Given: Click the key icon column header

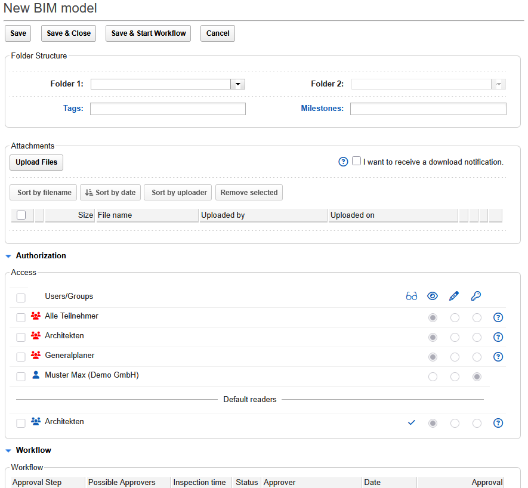Looking at the screenshot, I should tap(475, 296).
